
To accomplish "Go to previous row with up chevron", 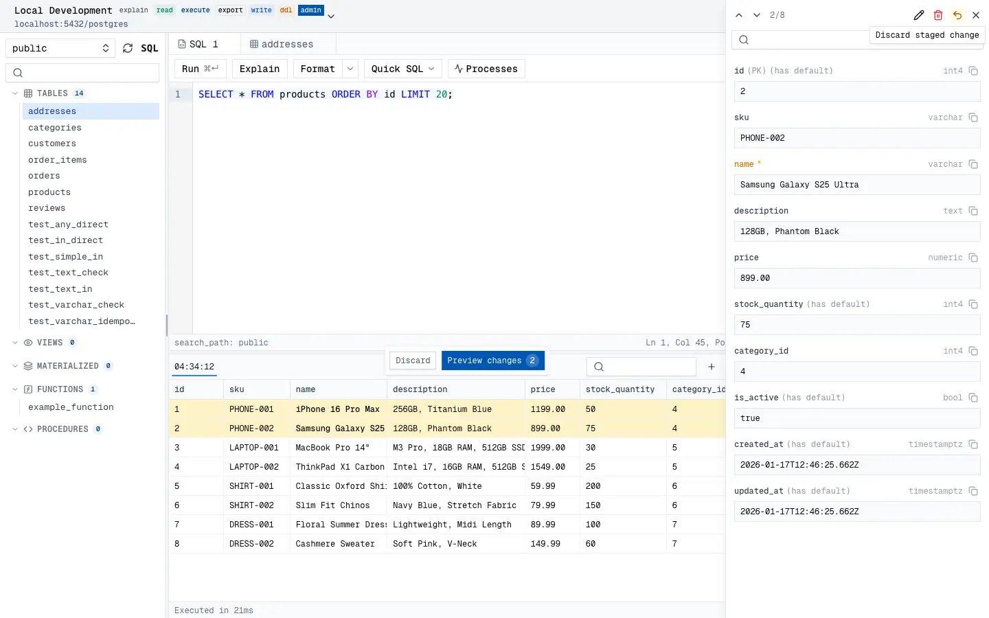I will 739,15.
